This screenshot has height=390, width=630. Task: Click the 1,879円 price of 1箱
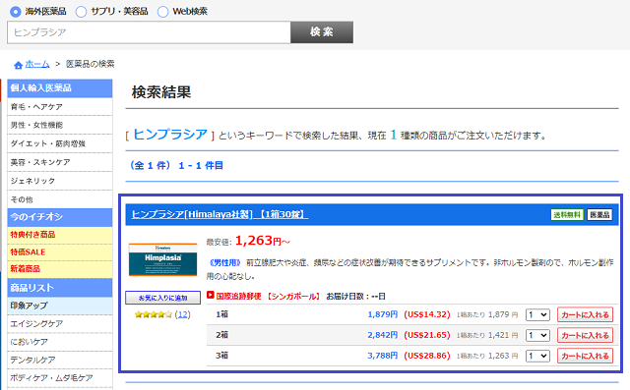383,314
